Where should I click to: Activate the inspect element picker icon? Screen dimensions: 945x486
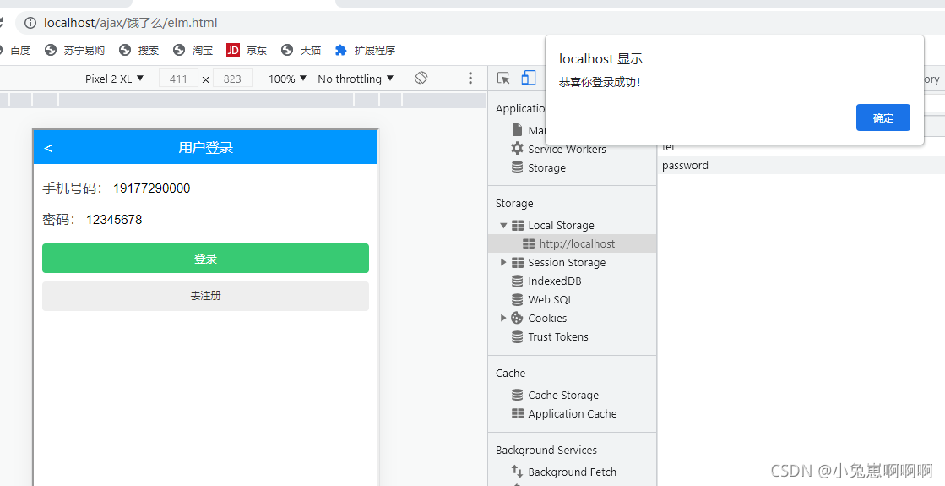503,79
